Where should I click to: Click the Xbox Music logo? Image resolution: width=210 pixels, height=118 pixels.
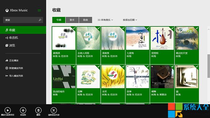coord(16,10)
